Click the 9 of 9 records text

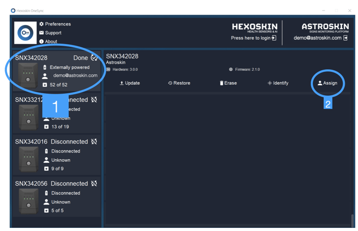click(x=57, y=169)
